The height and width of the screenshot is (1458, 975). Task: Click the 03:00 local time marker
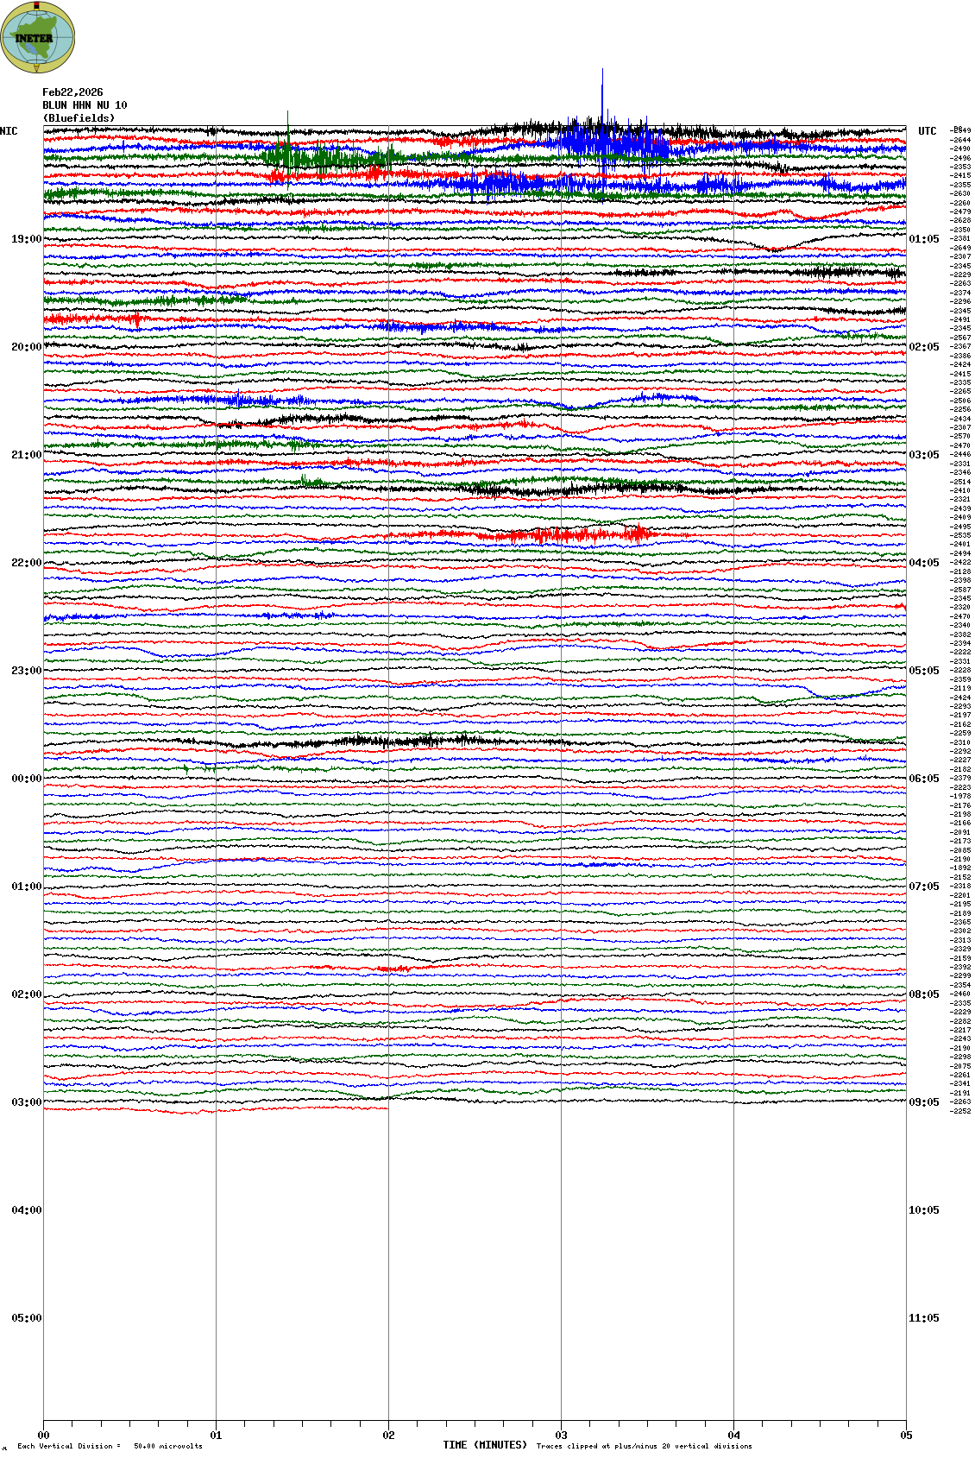(26, 1102)
